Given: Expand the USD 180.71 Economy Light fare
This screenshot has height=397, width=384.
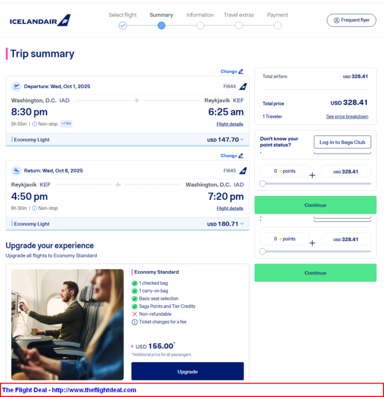Looking at the screenshot, I should pos(242,224).
